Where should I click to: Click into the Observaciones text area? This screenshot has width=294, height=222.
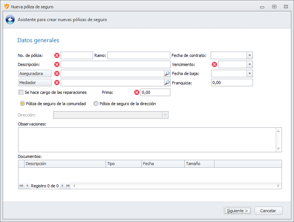[x=147, y=139]
